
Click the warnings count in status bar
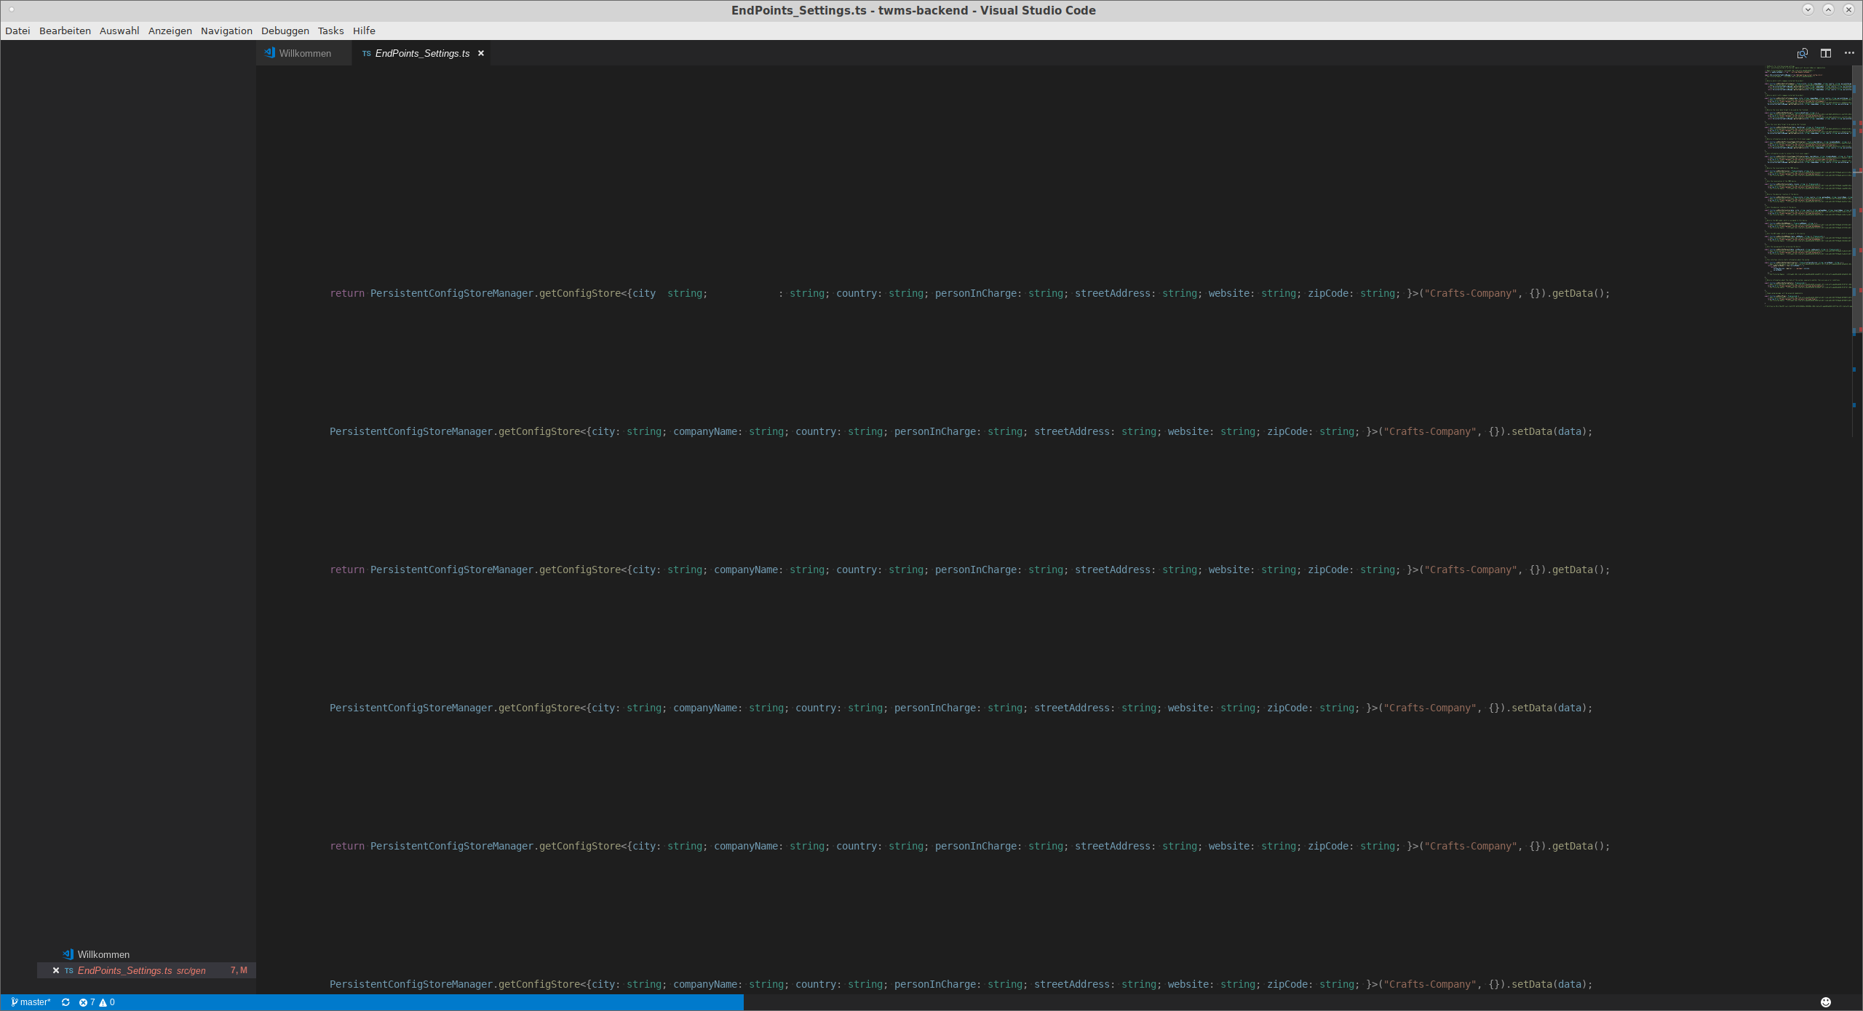[x=108, y=1002]
